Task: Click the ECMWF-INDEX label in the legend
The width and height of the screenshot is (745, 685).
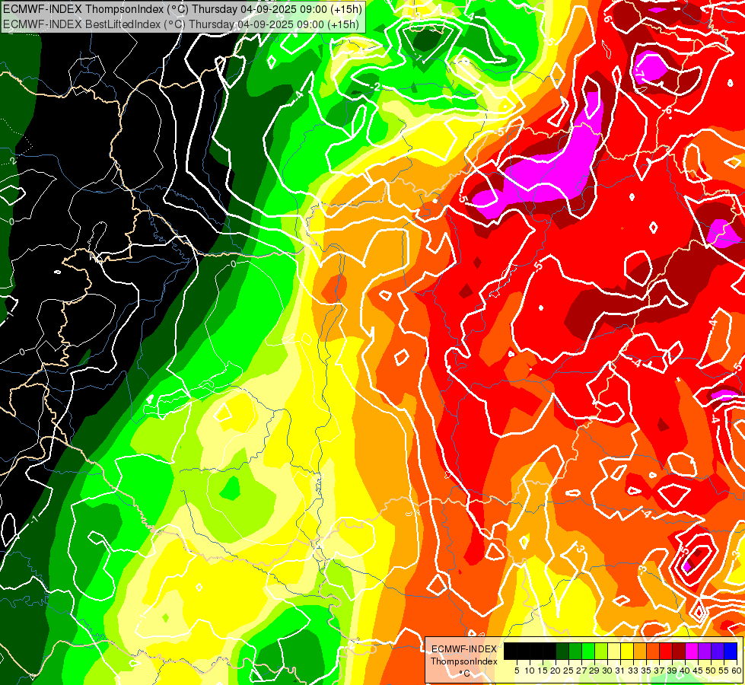Action: tap(464, 649)
